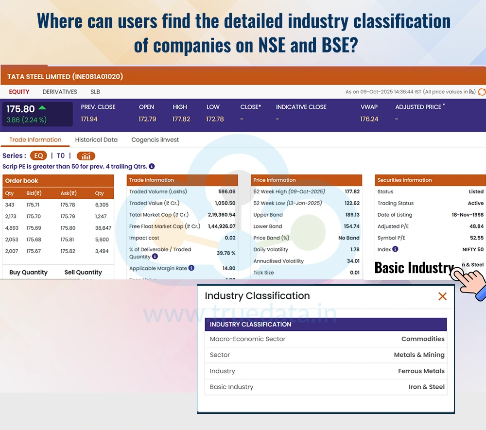
Task: Click the Applicable Margin Rate info icon
Action: tap(191, 268)
